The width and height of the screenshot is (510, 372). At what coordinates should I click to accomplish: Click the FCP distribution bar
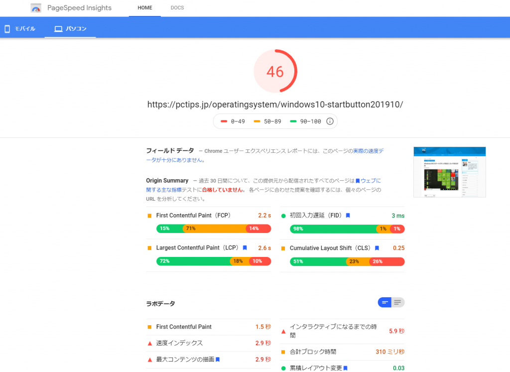pos(214,229)
